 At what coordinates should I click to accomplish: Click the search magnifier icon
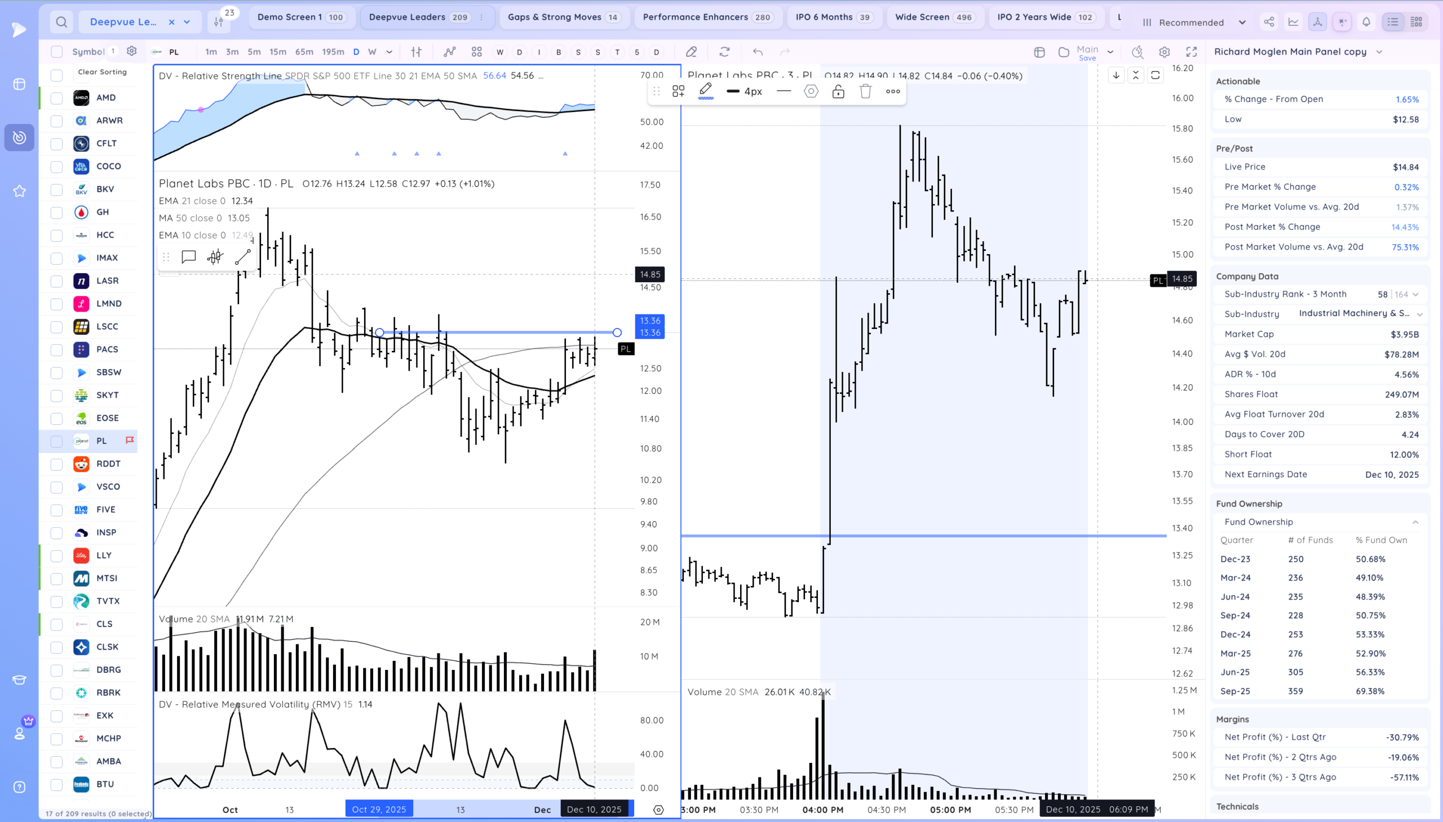tap(61, 22)
